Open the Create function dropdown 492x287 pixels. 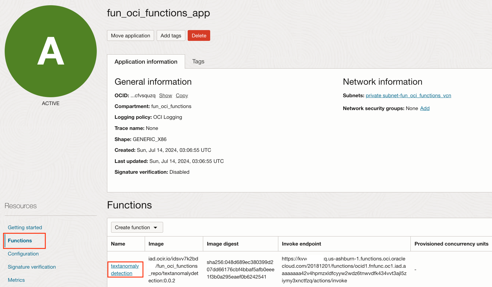click(137, 227)
